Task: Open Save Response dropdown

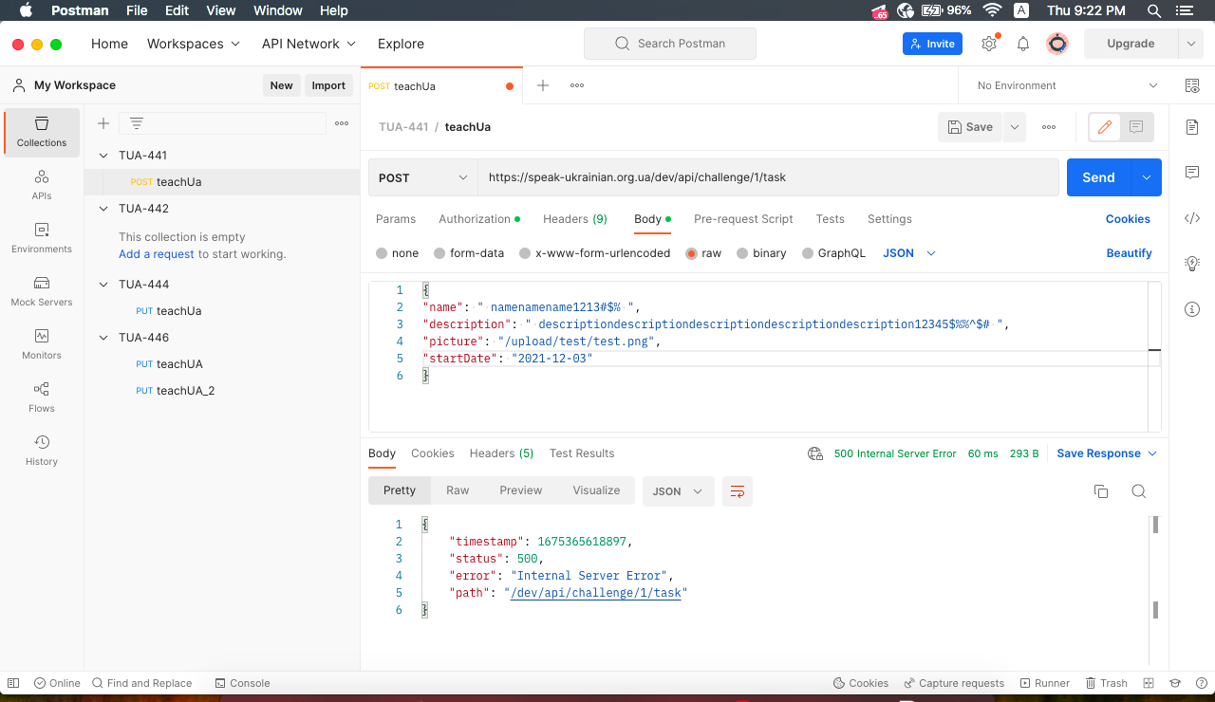Action: (x=1107, y=453)
